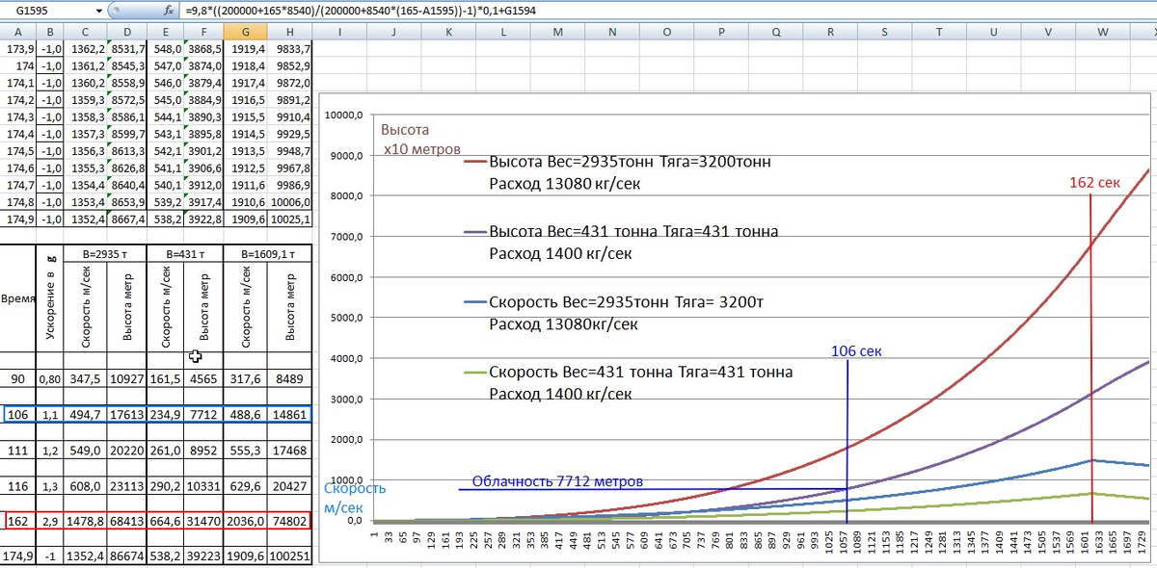
Task: Click the B=2935 т header cell
Action: (x=106, y=253)
